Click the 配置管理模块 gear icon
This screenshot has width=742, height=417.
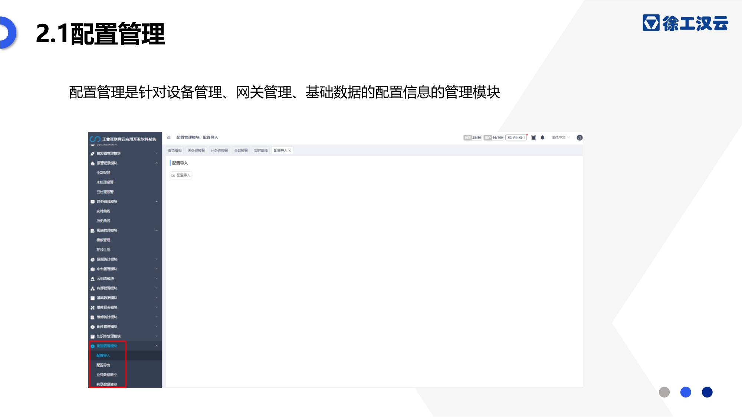coord(92,346)
